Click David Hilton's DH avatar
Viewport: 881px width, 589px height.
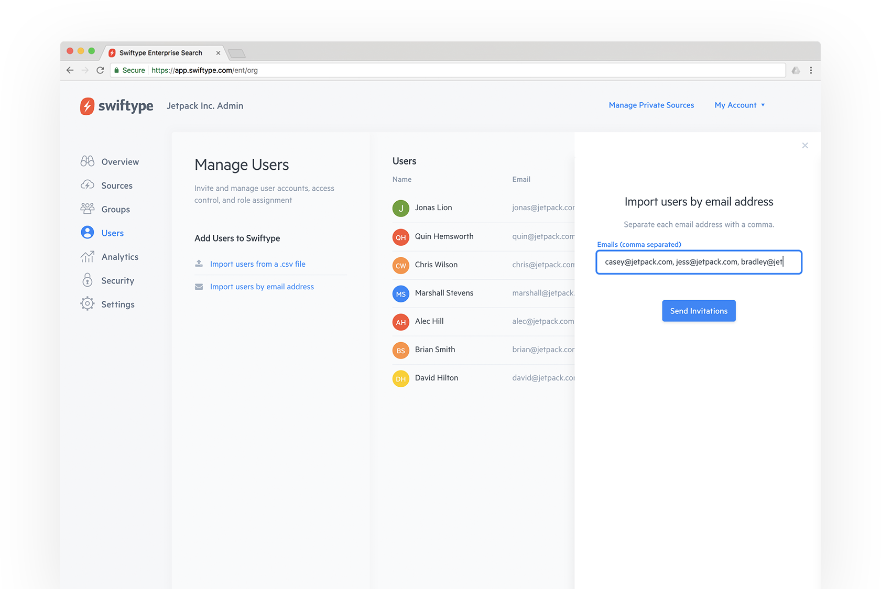coord(401,378)
